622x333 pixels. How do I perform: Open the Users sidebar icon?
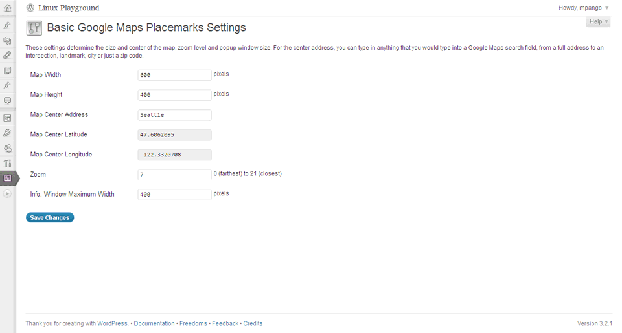point(8,148)
